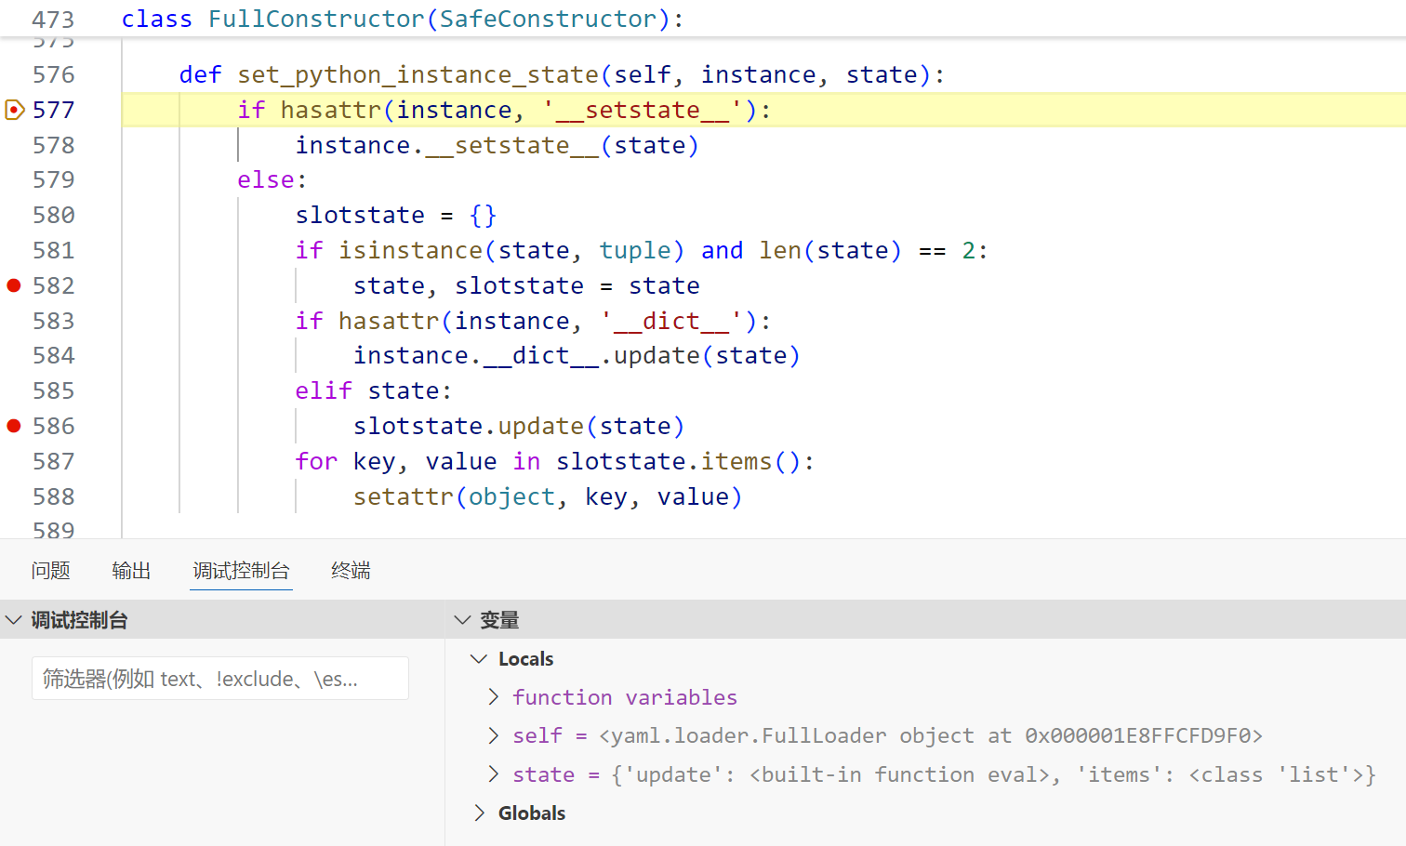Image resolution: width=1406 pixels, height=846 pixels.
Task: Click line number 580 in the gutter
Action: (x=53, y=216)
